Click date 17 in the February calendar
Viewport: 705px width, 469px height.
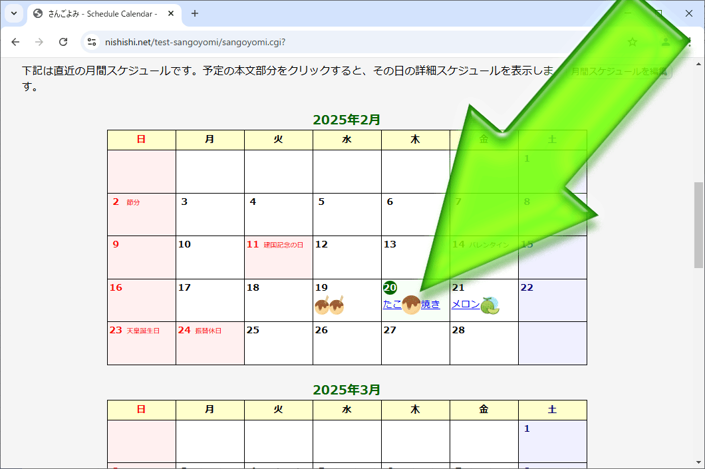[184, 287]
